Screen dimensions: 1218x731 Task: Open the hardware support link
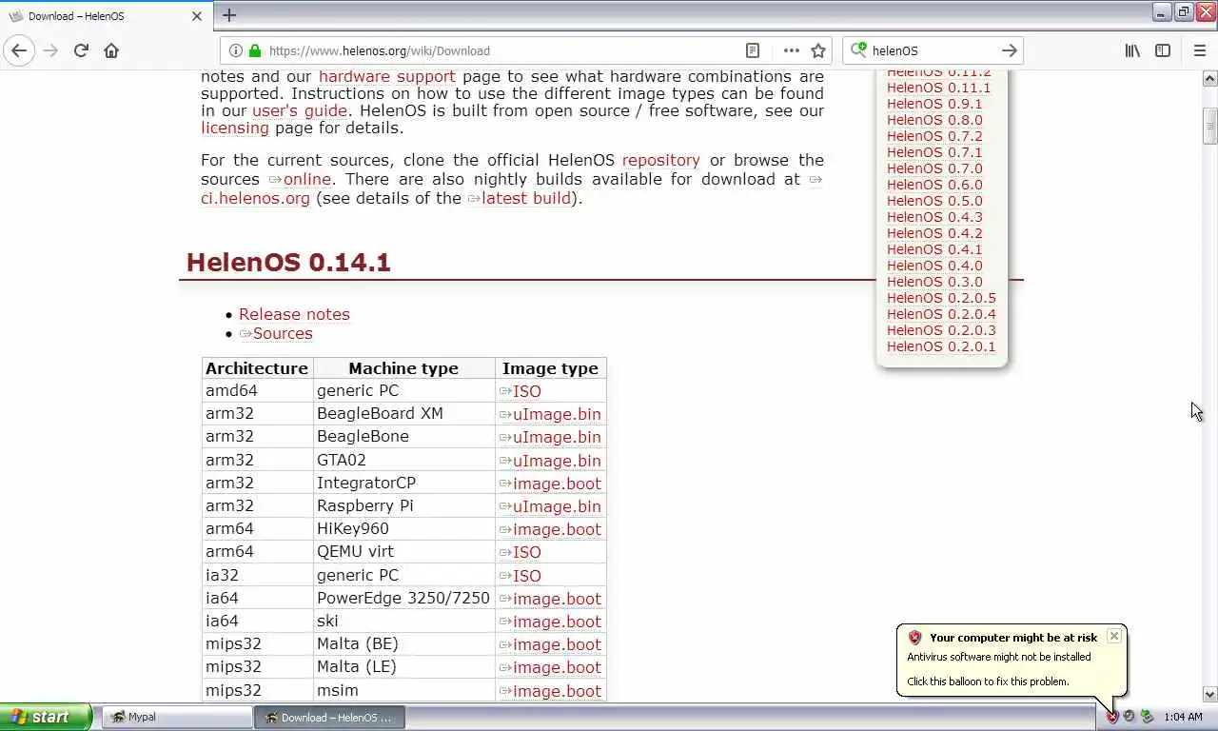pos(387,76)
